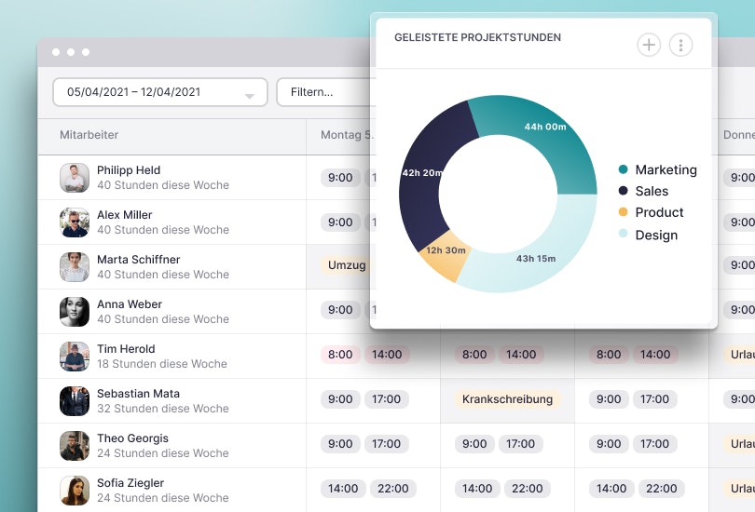
Task: Click "32 Stunden diese Woche" under Sebastian Mata
Action: (163, 409)
